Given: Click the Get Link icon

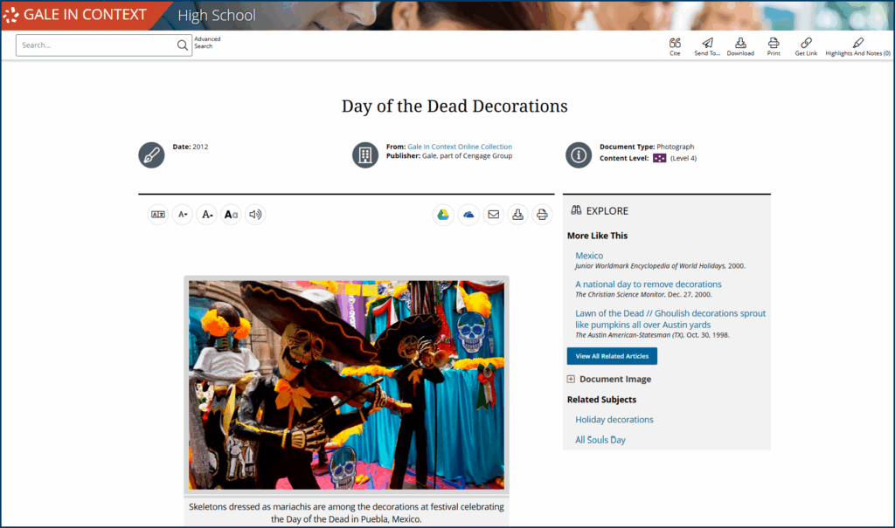Looking at the screenshot, I should (x=806, y=44).
